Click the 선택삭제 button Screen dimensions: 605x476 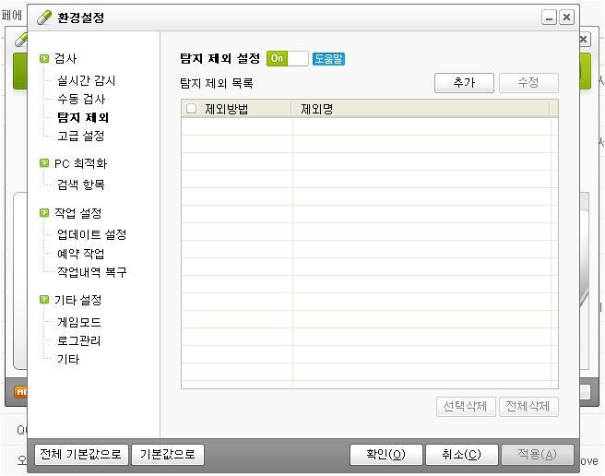point(466,407)
